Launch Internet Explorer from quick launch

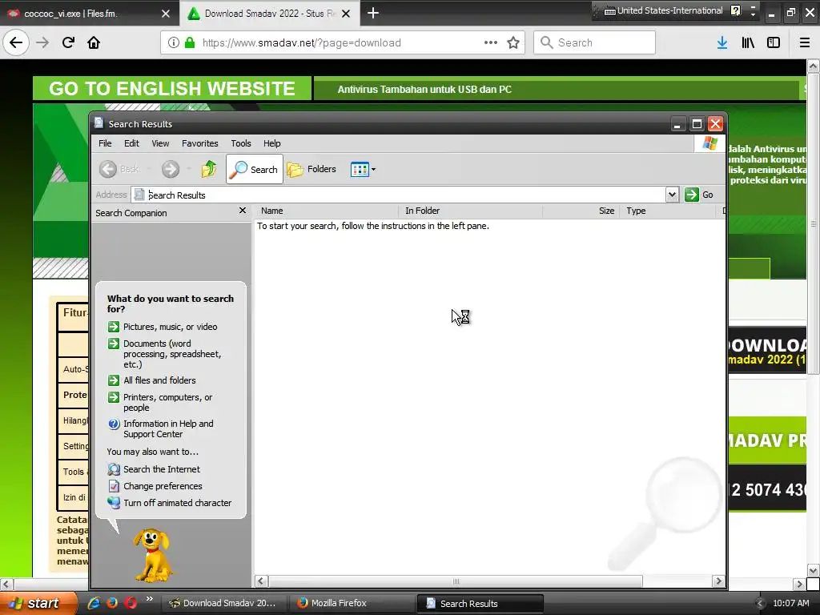[x=94, y=603]
